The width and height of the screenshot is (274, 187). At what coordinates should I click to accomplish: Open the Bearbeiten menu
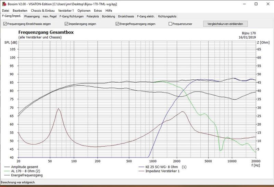[x=20, y=11]
